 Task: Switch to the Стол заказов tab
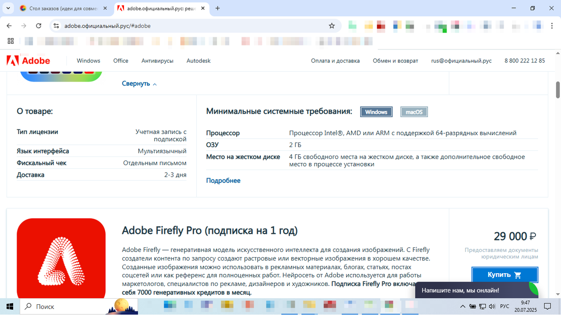(x=64, y=8)
